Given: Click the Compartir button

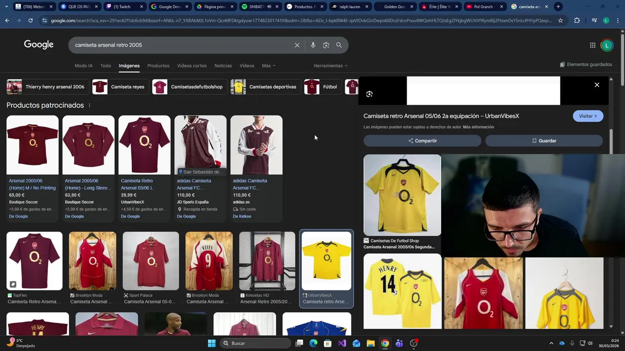Looking at the screenshot, I should click(422, 141).
